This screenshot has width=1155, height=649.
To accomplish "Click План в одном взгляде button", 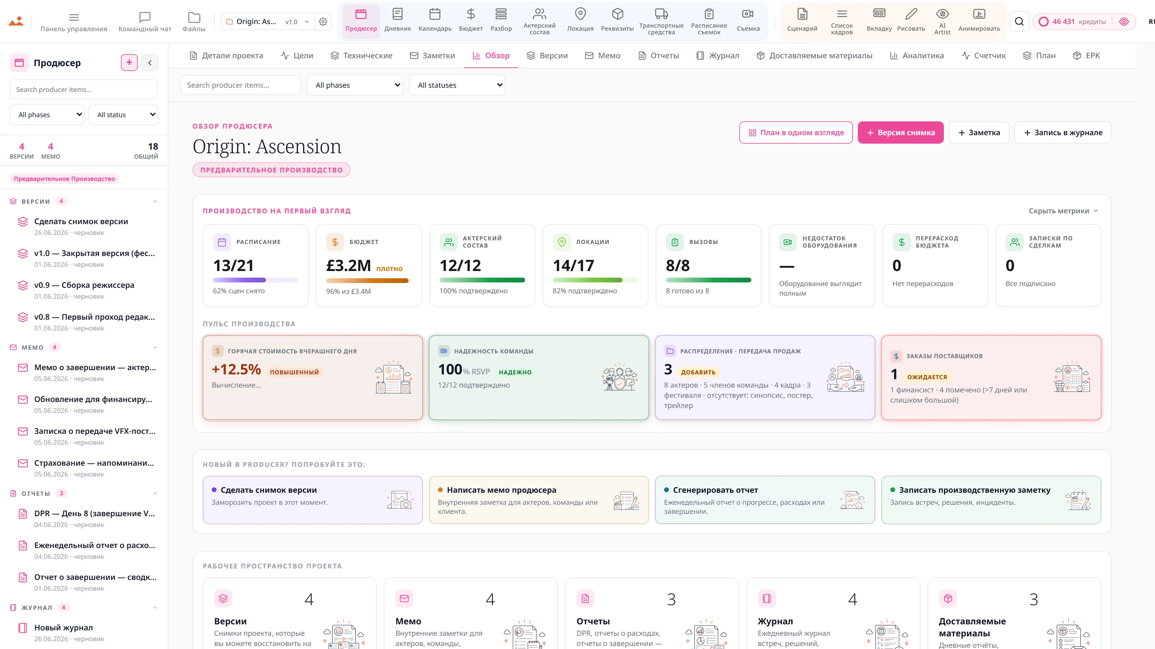I will point(796,133).
